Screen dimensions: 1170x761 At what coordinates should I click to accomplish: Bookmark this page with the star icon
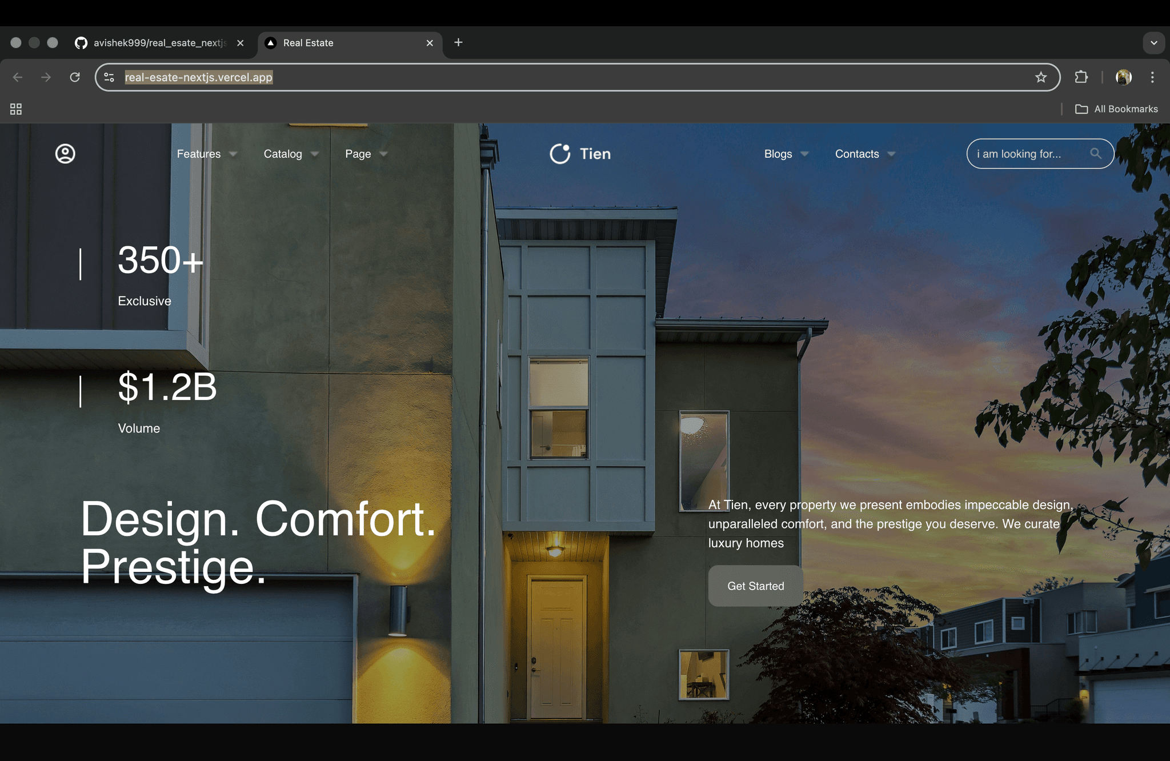(1041, 77)
